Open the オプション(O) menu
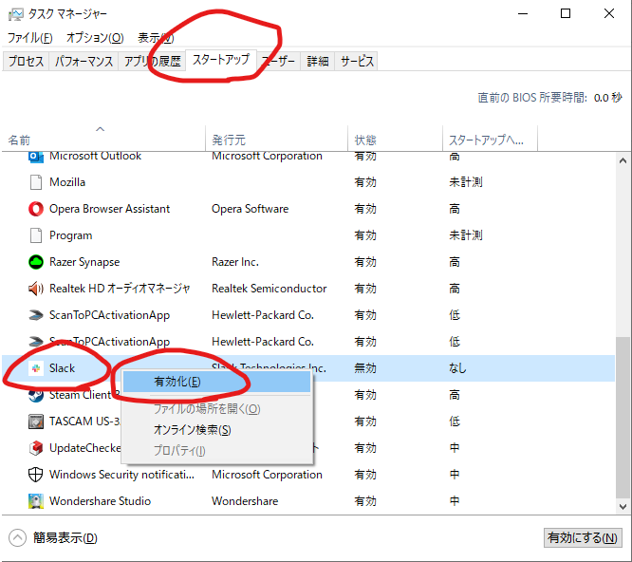Image resolution: width=632 pixels, height=562 pixels. pyautogui.click(x=95, y=38)
